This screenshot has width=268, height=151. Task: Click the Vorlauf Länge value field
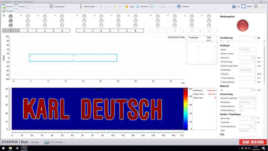(x=248, y=62)
